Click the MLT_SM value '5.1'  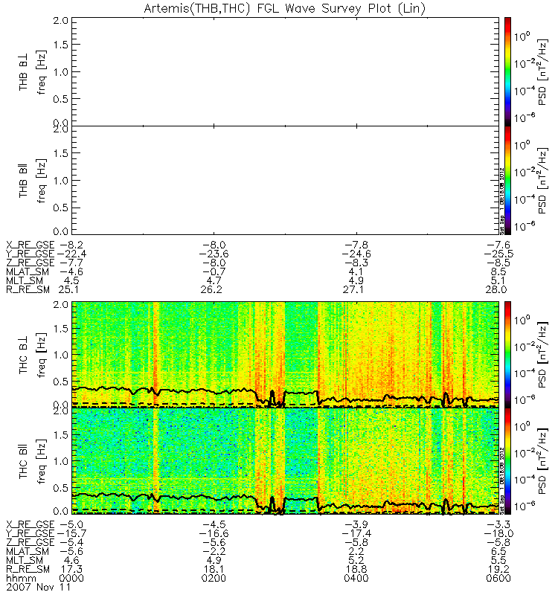(498, 281)
